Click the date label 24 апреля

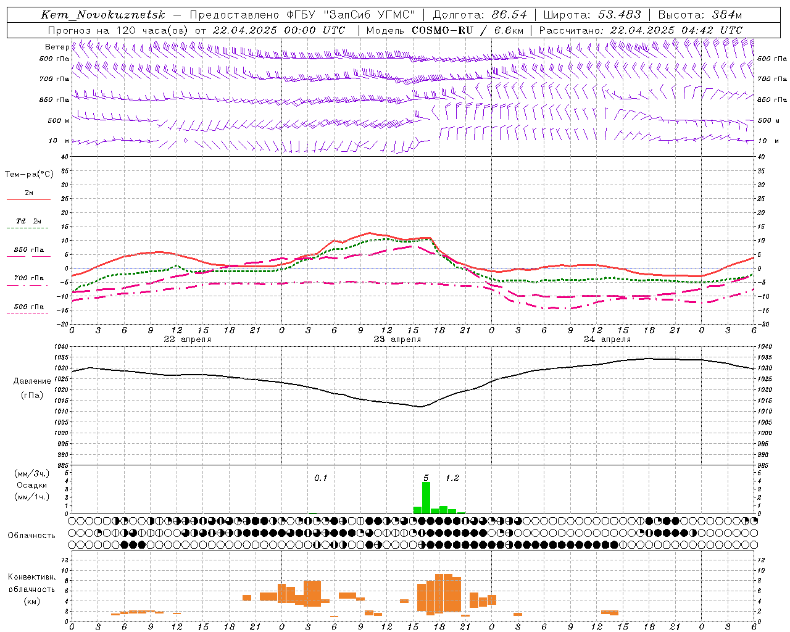(607, 339)
